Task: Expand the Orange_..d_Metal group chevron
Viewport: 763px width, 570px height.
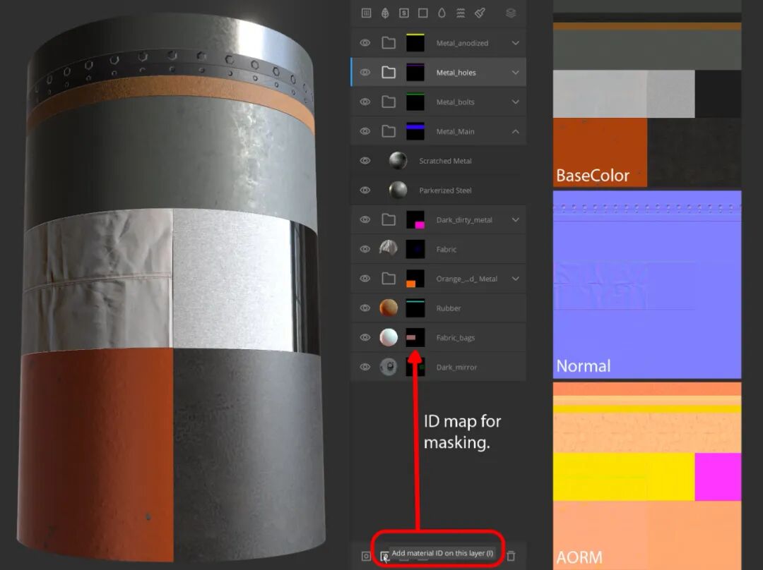Action: [515, 279]
